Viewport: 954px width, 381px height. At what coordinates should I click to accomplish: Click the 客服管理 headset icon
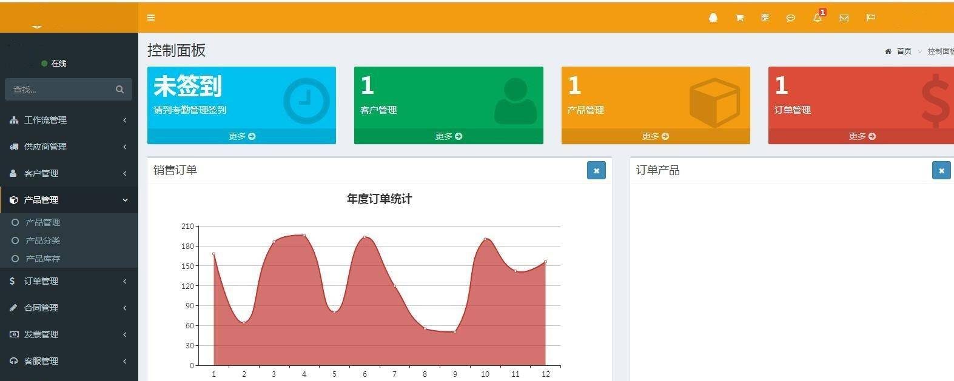13,361
